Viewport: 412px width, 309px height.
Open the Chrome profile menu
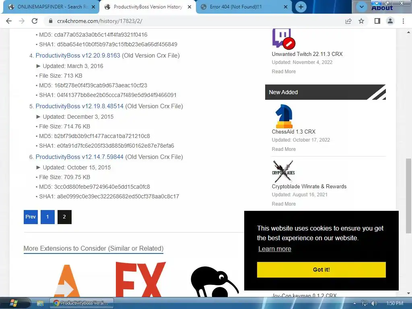tap(390, 21)
